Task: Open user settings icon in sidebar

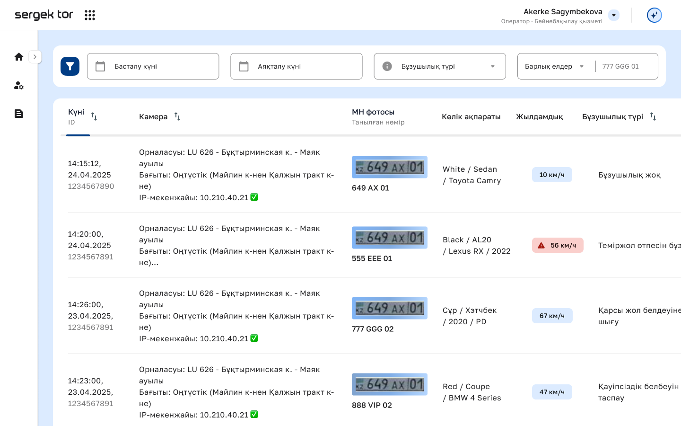Action: pyautogui.click(x=19, y=85)
